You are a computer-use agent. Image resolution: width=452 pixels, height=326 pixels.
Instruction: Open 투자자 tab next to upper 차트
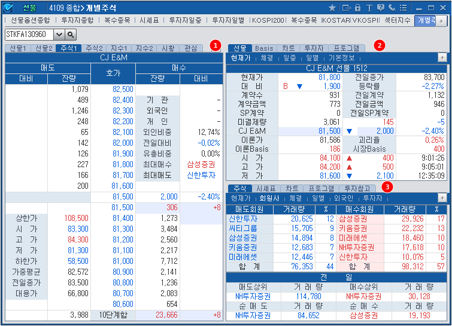tap(314, 48)
